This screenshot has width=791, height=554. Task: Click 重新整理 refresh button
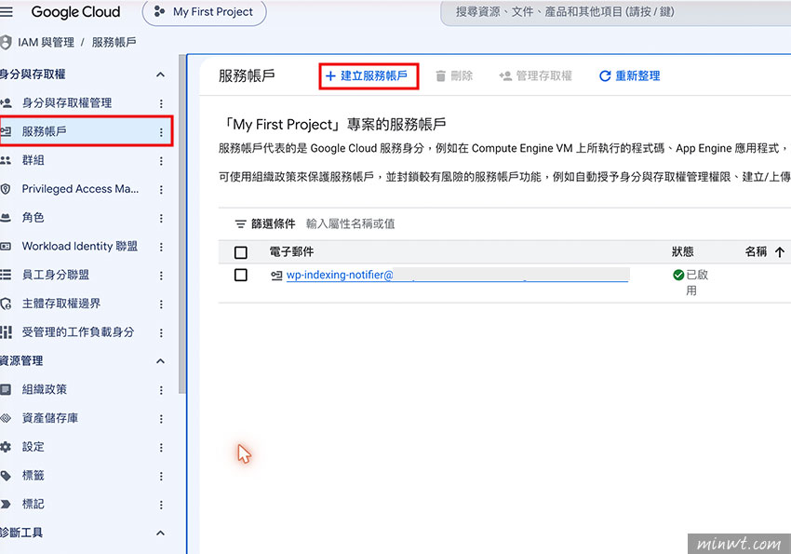pyautogui.click(x=630, y=76)
